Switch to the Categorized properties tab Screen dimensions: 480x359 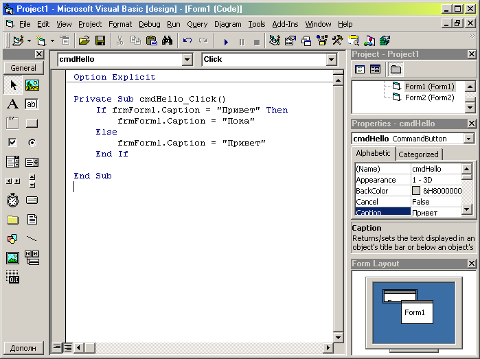tap(418, 154)
